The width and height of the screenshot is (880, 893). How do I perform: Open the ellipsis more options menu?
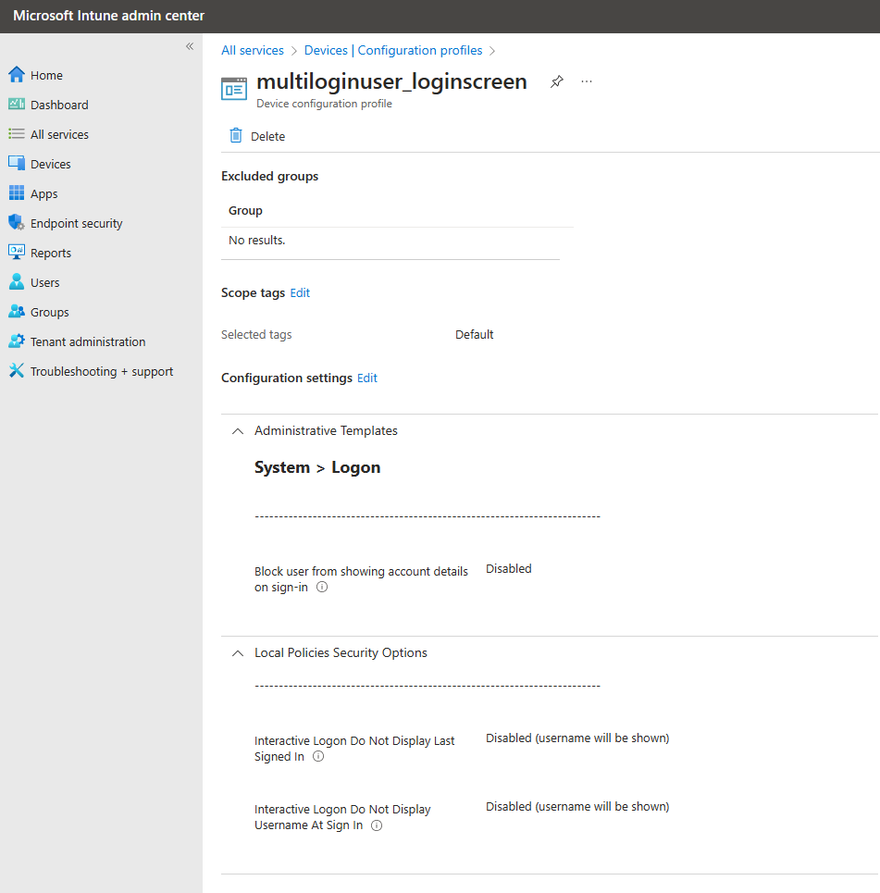click(587, 82)
